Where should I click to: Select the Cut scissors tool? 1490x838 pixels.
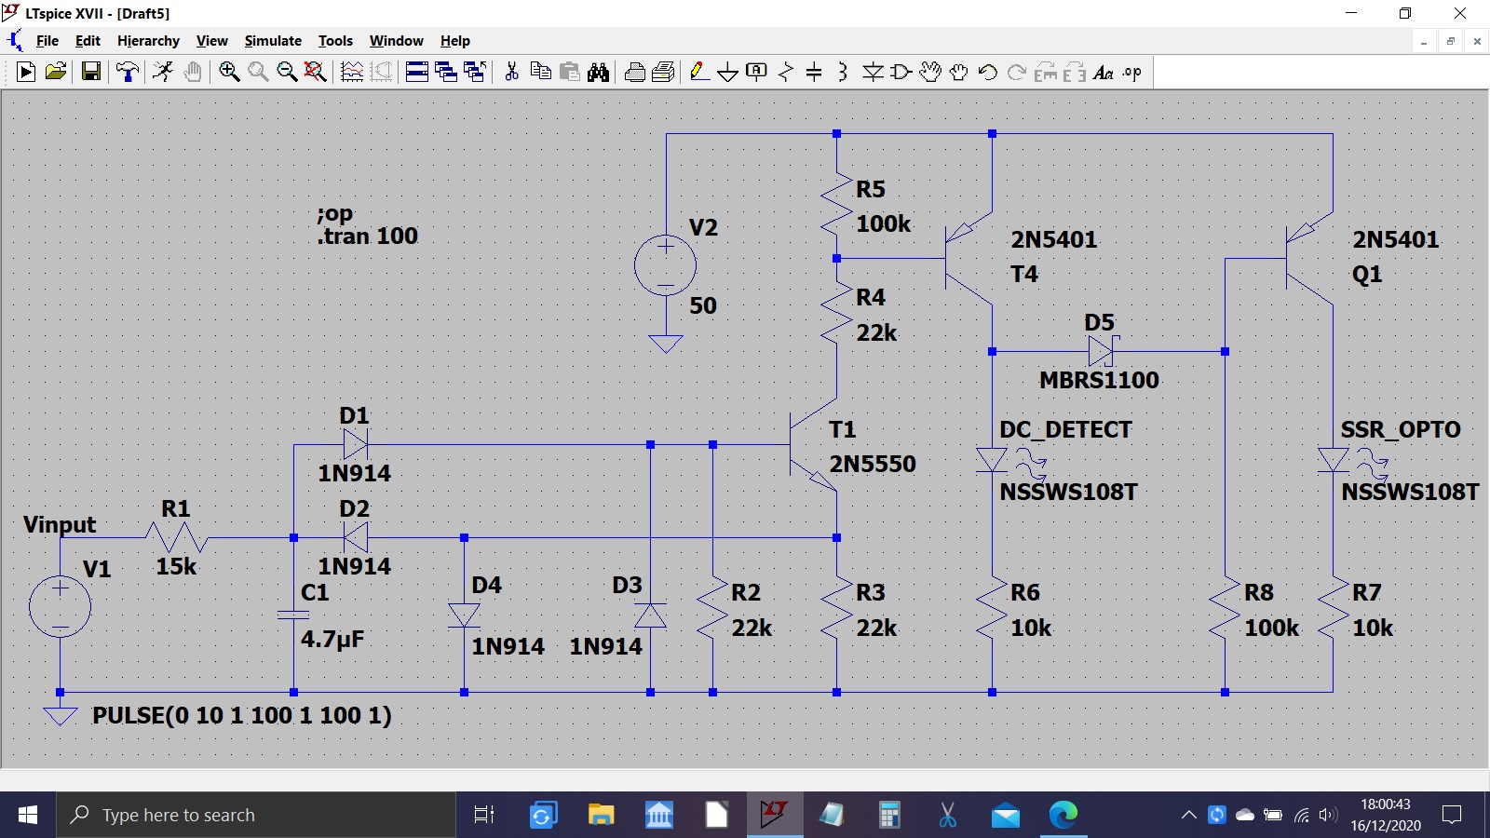click(x=511, y=72)
